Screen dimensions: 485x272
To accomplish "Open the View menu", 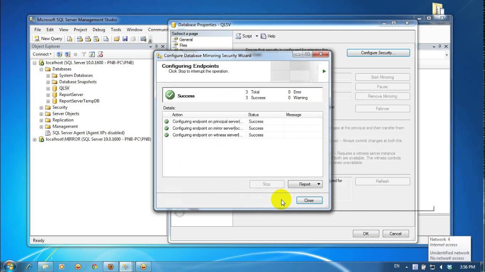I will (64, 29).
